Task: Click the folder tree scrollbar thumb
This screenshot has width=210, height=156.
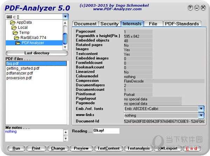Action: (65, 39)
